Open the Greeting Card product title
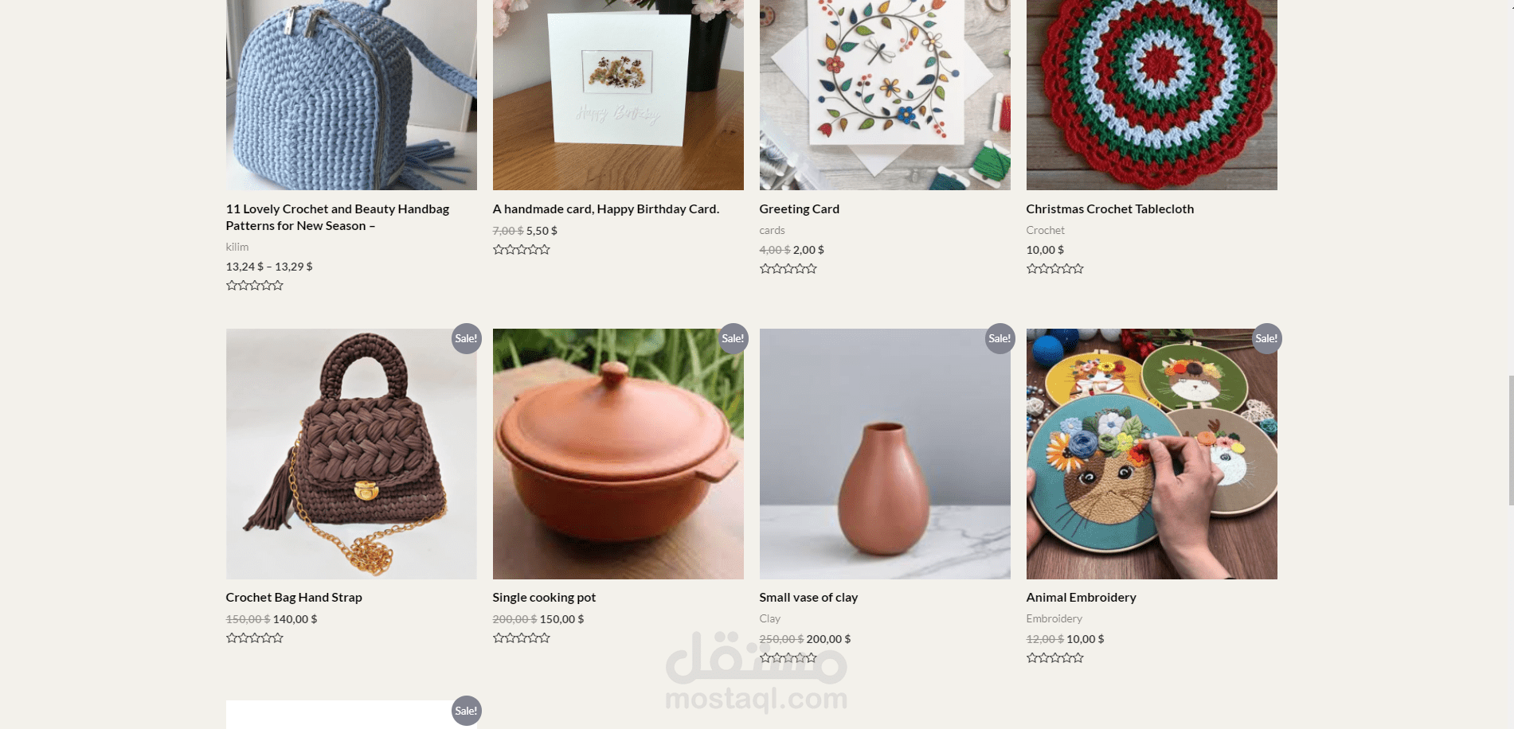Image resolution: width=1514 pixels, height=729 pixels. coord(800,209)
